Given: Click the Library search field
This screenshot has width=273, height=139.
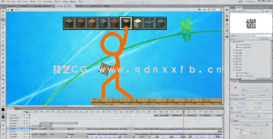Looking at the screenshot, I should click(262, 35).
